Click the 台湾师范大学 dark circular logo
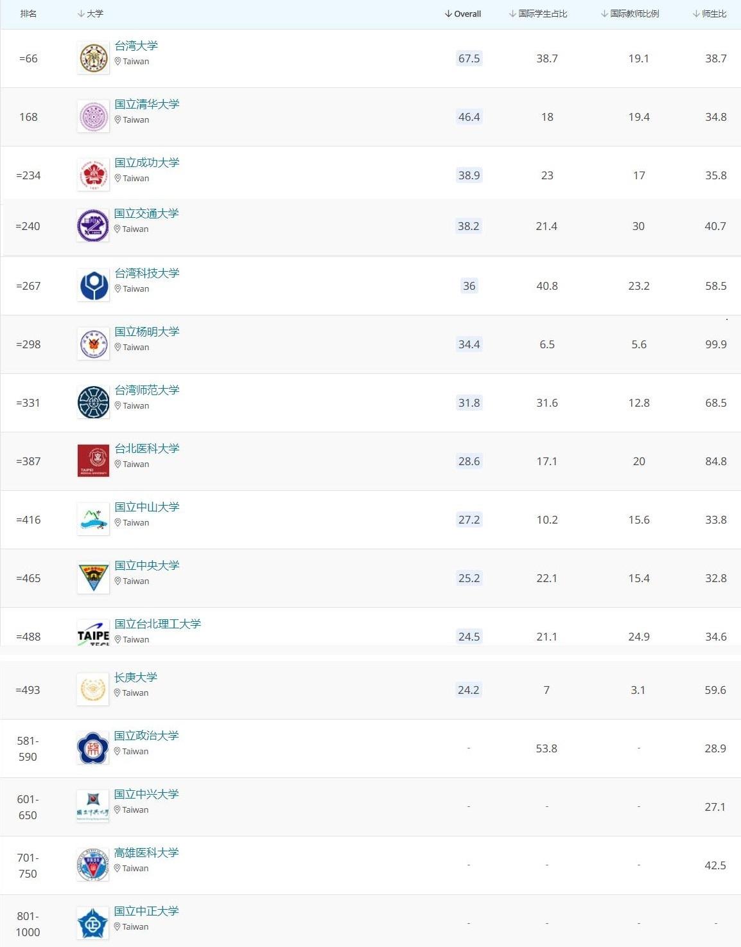 (x=93, y=402)
